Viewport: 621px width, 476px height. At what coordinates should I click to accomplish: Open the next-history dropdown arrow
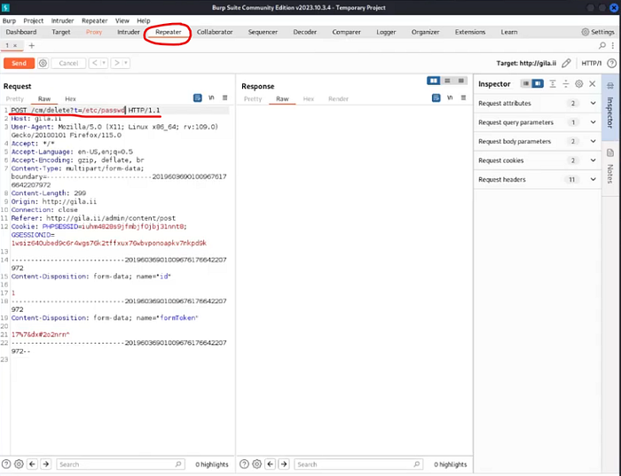tap(126, 63)
